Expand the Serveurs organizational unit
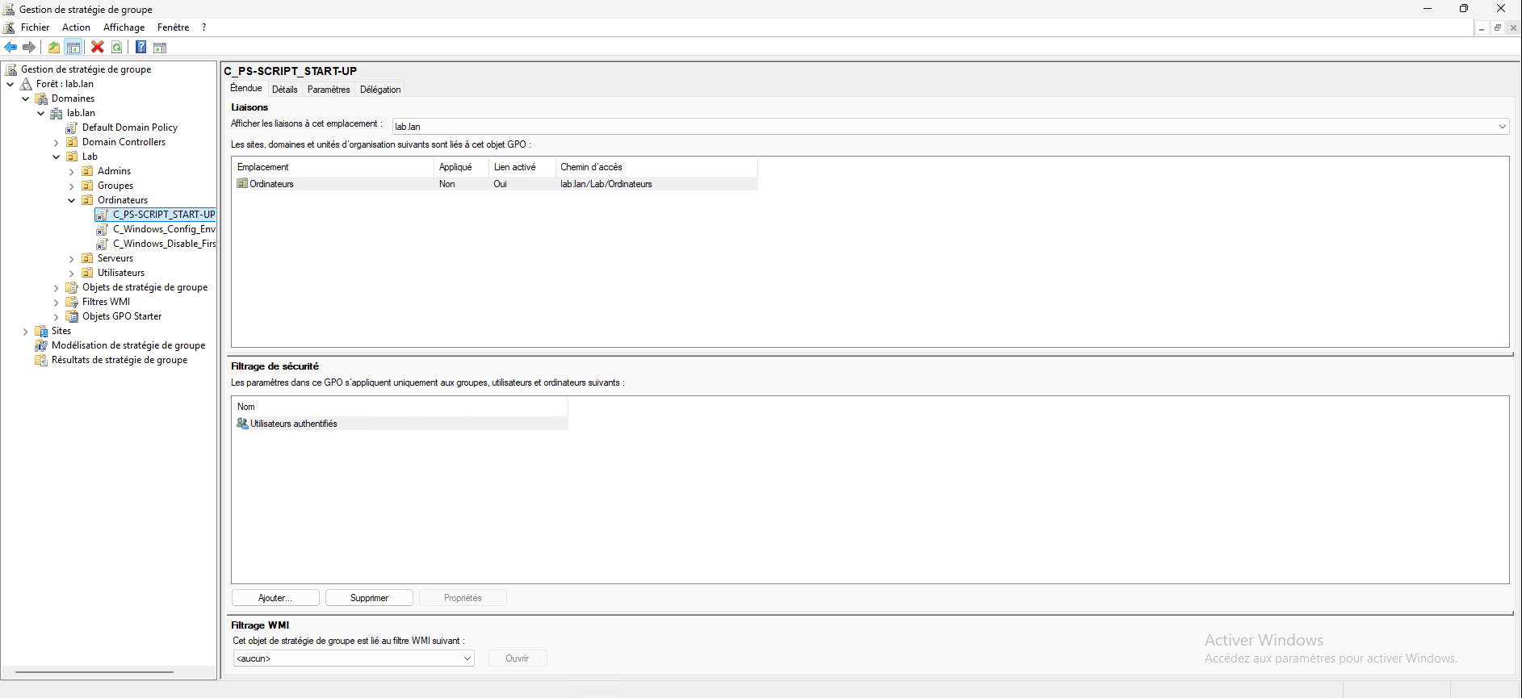The height and width of the screenshot is (698, 1522). (x=72, y=258)
